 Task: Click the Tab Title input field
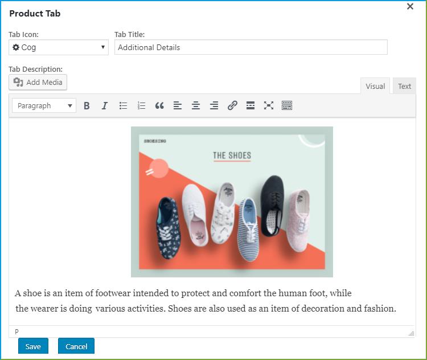[x=251, y=47]
